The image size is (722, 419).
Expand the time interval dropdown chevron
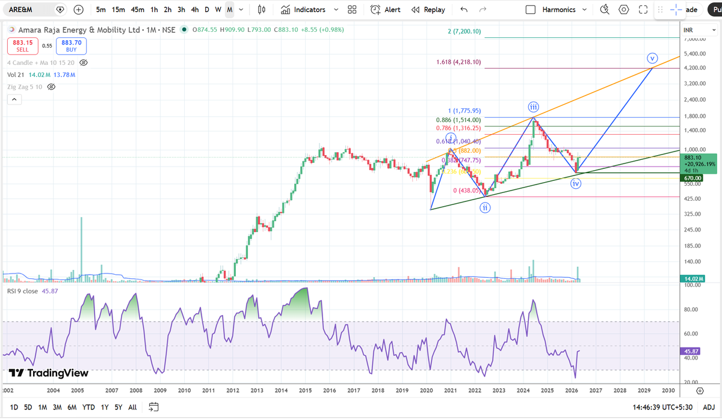[x=241, y=10]
